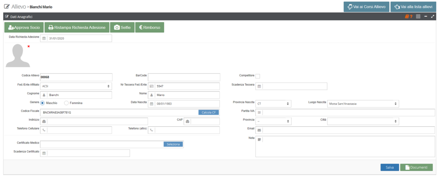Open Luogo Nascita dropdown Motta Sant'Anastasia
The width and height of the screenshot is (439, 176).
coord(363,104)
